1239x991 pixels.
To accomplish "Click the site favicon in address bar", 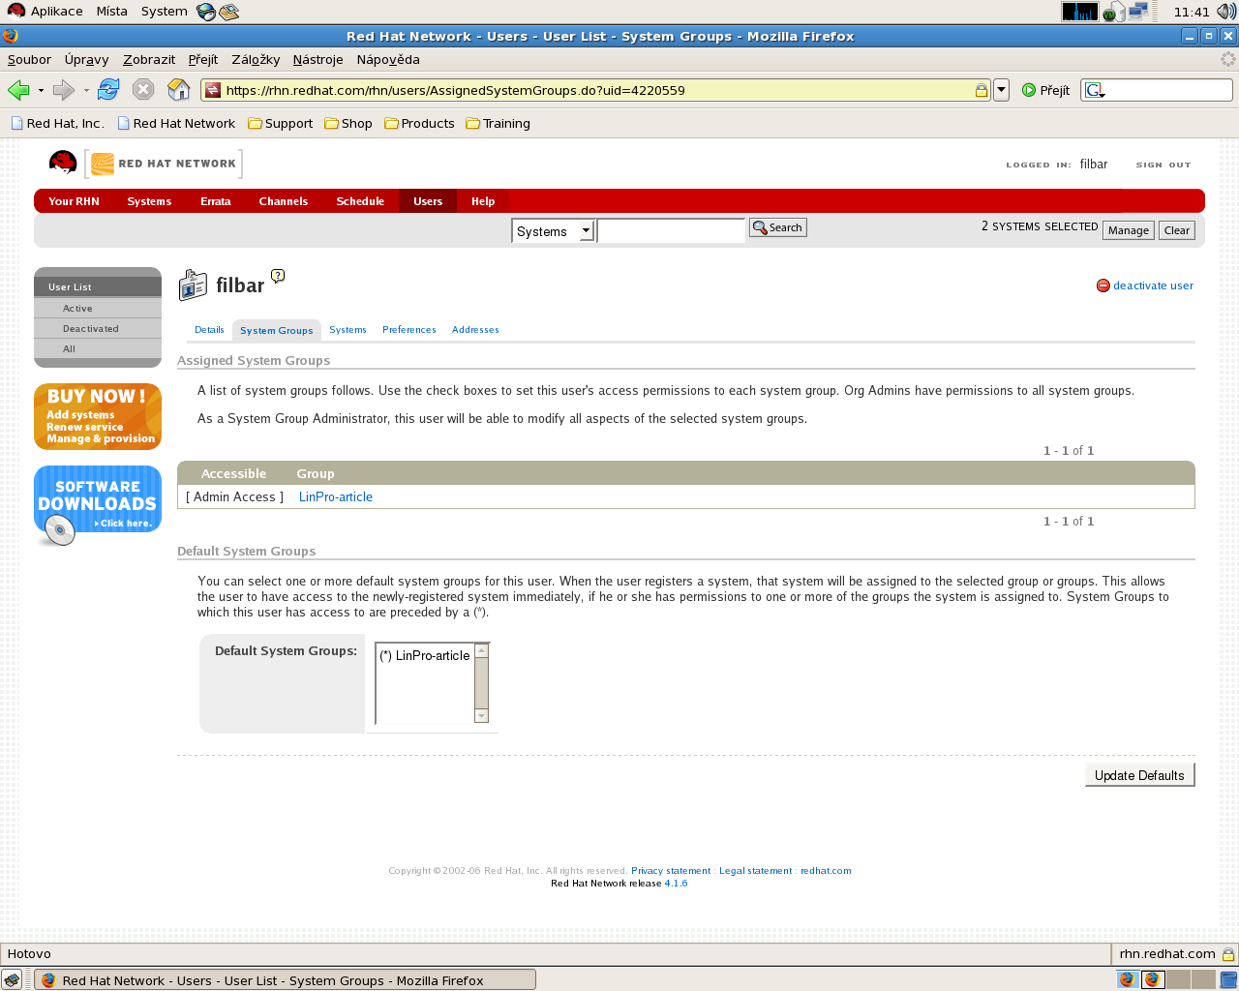I will 213,90.
